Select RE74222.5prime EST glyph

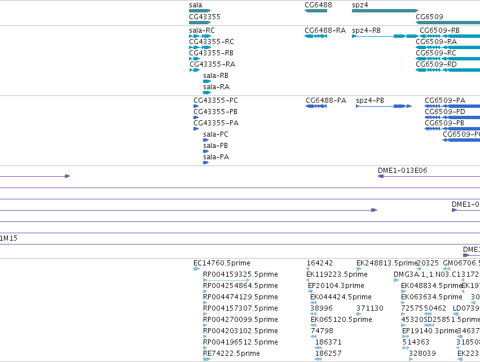207,359
